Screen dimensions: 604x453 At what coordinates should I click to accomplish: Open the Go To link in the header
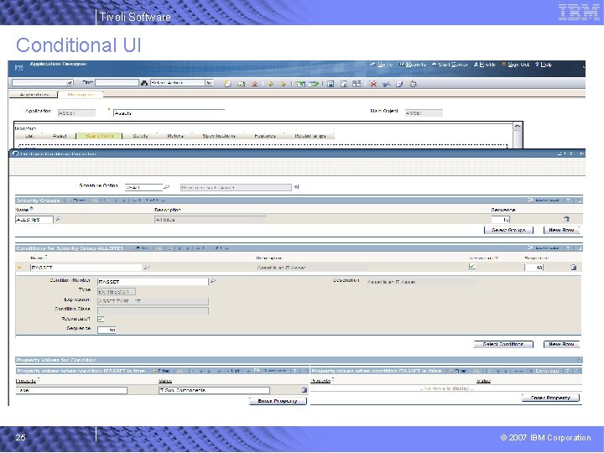click(382, 65)
